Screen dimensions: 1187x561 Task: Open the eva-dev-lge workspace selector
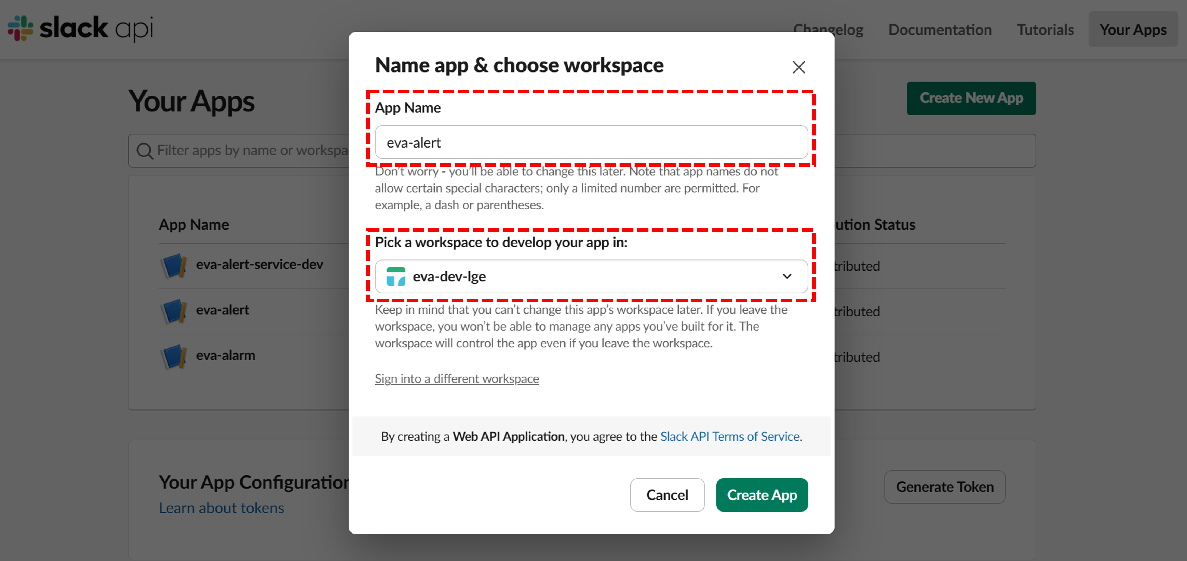591,276
